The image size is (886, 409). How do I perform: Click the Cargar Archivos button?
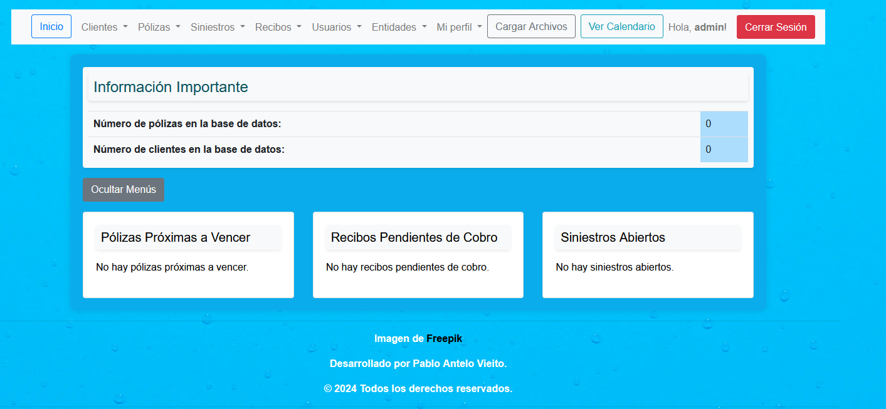pyautogui.click(x=531, y=27)
